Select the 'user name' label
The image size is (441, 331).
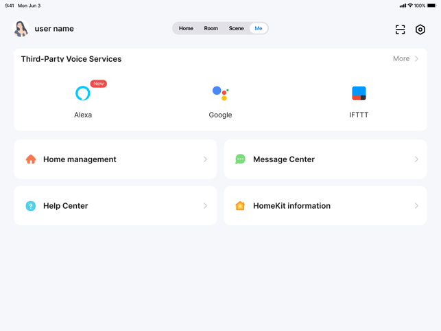pyautogui.click(x=54, y=29)
